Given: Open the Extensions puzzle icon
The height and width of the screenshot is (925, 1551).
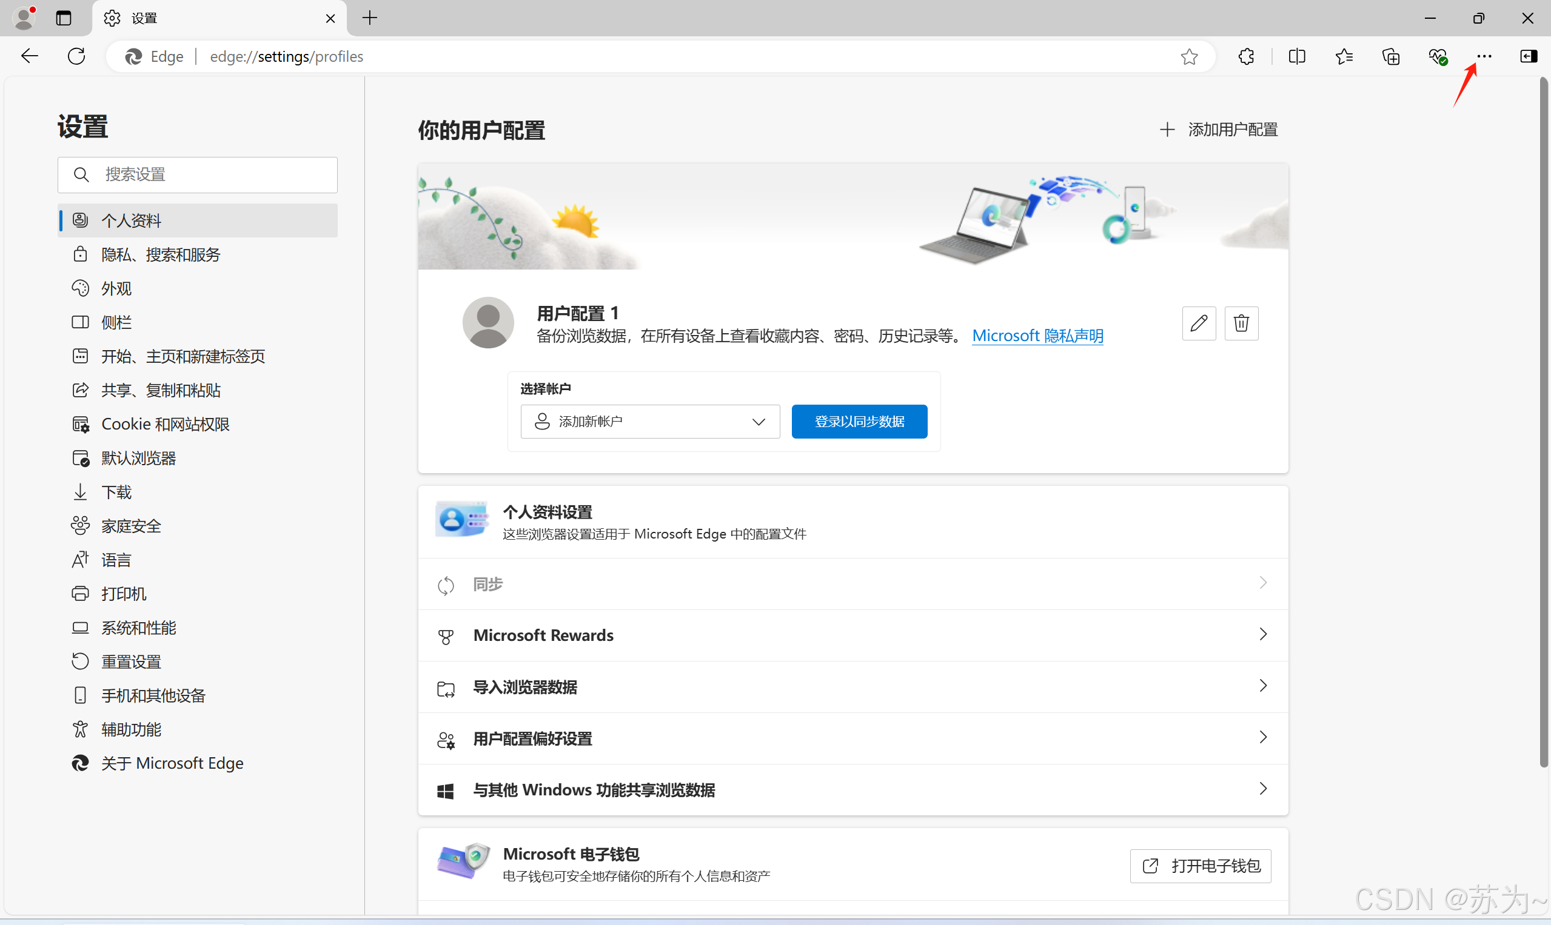Looking at the screenshot, I should [x=1246, y=57].
